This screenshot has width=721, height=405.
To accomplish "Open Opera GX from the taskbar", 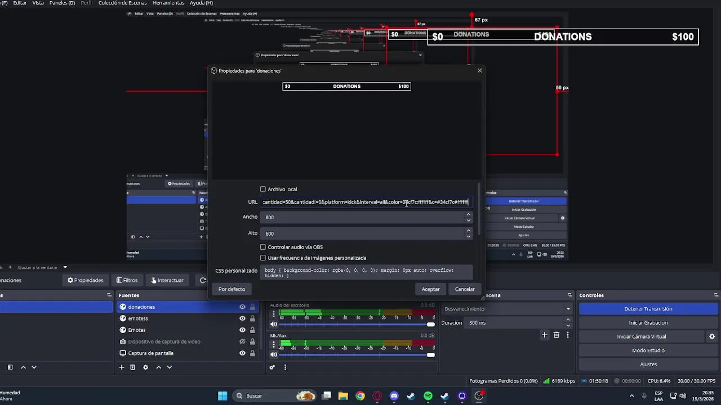I will click(x=377, y=396).
